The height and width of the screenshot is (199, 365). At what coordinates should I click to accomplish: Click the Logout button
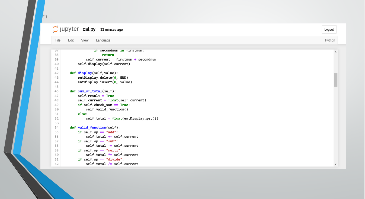point(329,30)
